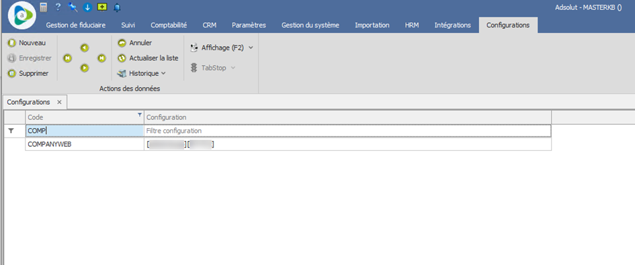Image resolution: width=635 pixels, height=265 pixels.
Task: Click the green screen icon in title bar
Action: tap(102, 7)
